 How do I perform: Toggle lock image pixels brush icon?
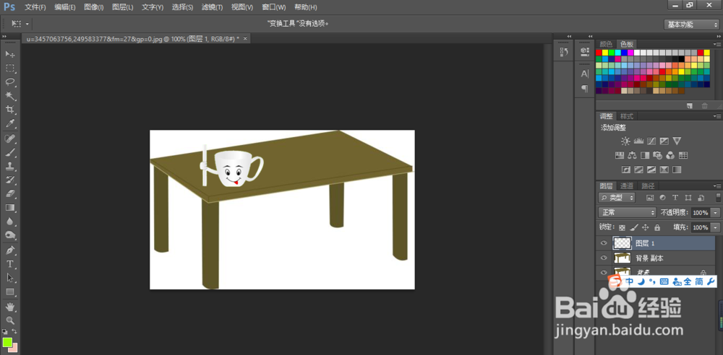pos(633,227)
